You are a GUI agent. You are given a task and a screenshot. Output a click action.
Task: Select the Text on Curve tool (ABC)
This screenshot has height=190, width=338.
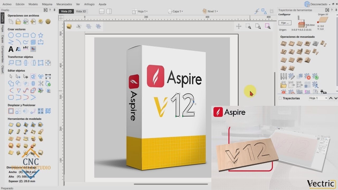26,49
